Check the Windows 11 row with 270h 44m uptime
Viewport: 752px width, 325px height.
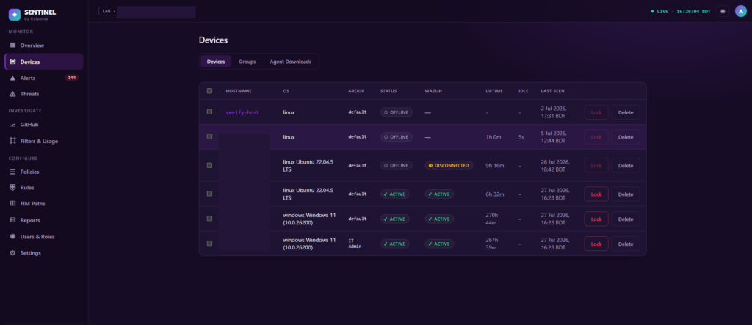point(209,218)
